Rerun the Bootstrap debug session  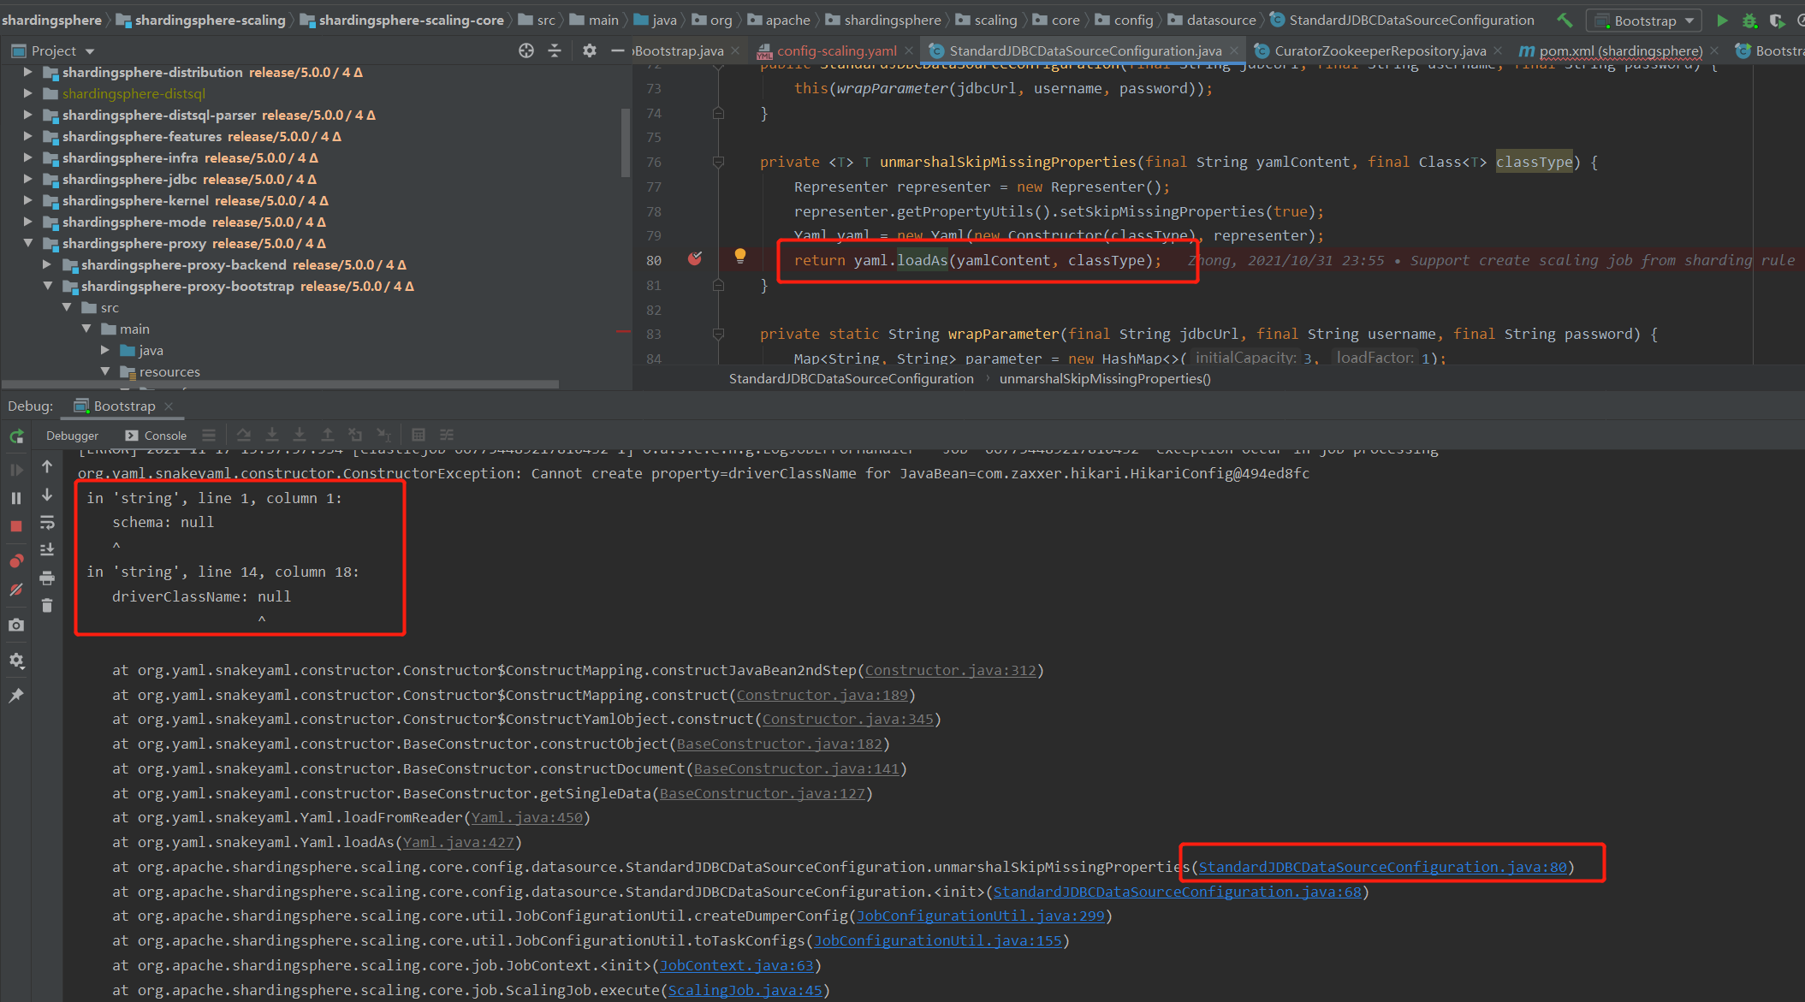(16, 436)
